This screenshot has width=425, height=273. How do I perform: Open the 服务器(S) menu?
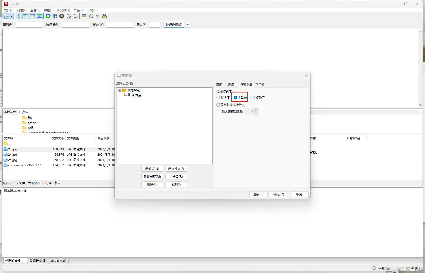tap(64, 10)
